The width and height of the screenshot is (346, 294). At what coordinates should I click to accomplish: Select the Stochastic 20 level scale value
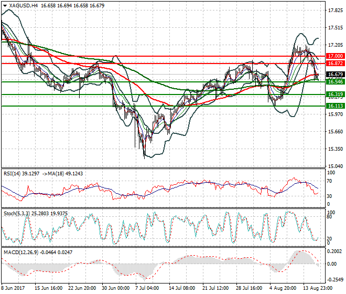click(329, 238)
